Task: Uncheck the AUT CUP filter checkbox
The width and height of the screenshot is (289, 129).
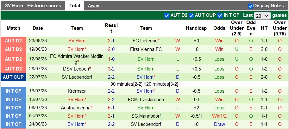Action: (x=192, y=15)
